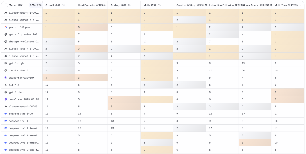Image resolution: width=306 pixels, height=154 pixels.
Task: Click the Z logo next to glm-4.6
Action: [x=6, y=85]
